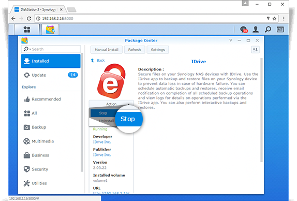This screenshot has width=297, height=201.
Task: Click the Refresh button
Action: tap(135, 50)
